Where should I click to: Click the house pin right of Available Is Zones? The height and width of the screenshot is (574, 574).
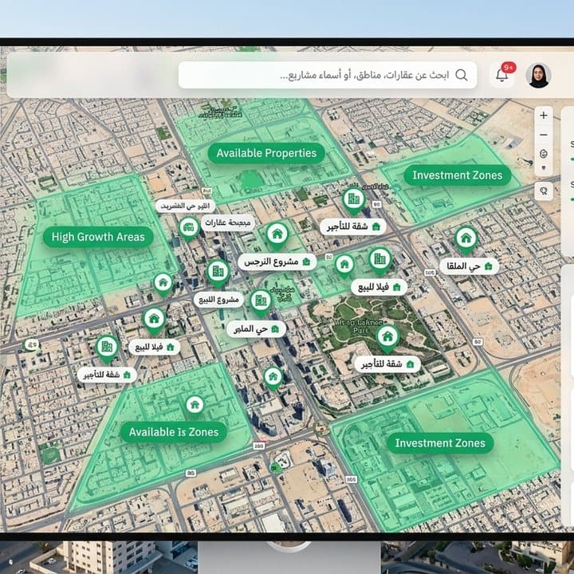[x=273, y=378]
